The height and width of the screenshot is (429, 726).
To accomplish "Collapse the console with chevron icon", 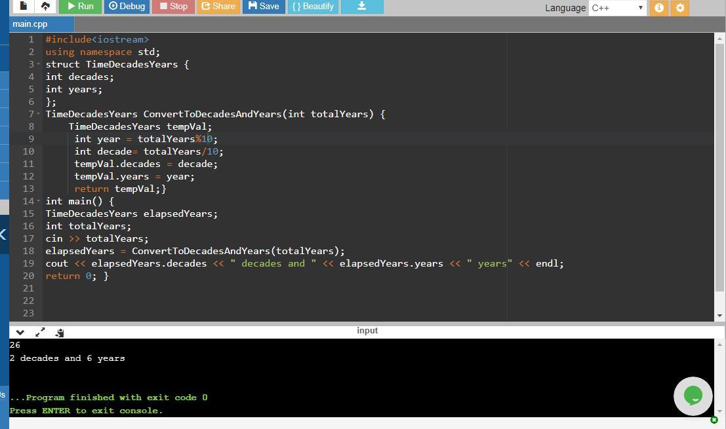I will pyautogui.click(x=20, y=332).
